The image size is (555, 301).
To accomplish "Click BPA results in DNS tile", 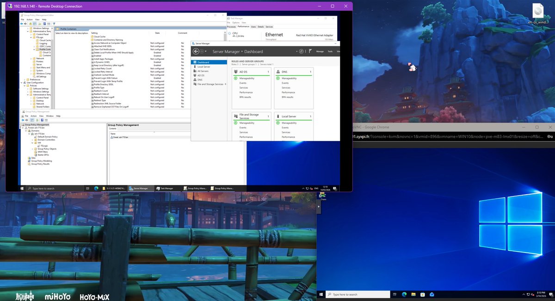I will click(288, 97).
